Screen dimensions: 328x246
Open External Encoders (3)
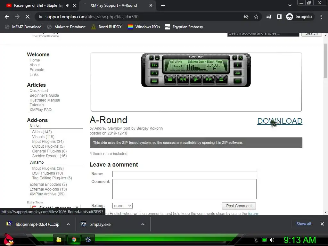coord(48,184)
